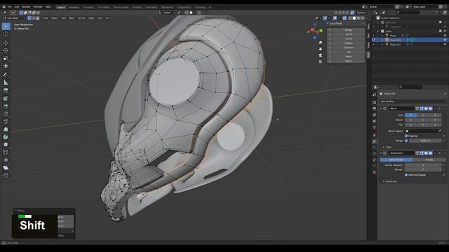Select the Inset Faces tool
Screen dimensions: 449x252
6,99
